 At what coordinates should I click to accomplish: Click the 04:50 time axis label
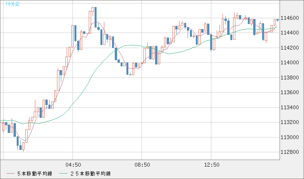tap(73, 165)
